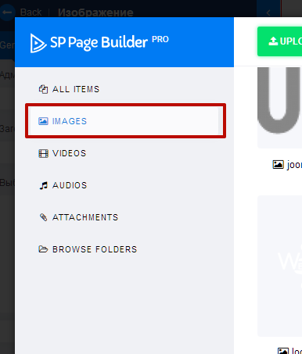The height and width of the screenshot is (354, 302).
Task: Click the Back link in the background panel
Action: click(x=31, y=13)
